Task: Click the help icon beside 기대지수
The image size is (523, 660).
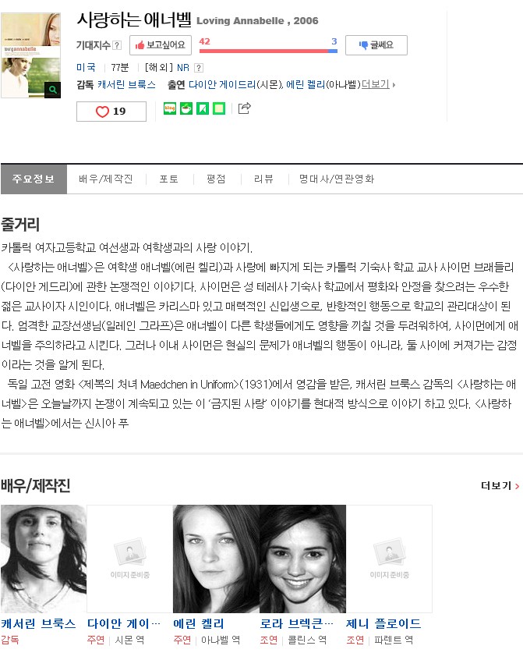Action: pyautogui.click(x=117, y=45)
